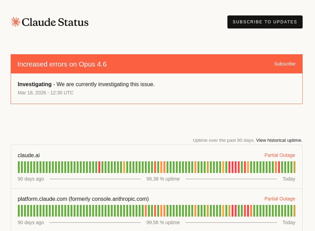Click Subscribe in the incident banner
The image size is (315, 231).
(x=285, y=64)
